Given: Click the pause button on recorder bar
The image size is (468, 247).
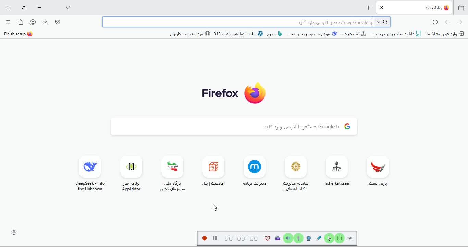Looking at the screenshot, I should click(x=215, y=238).
